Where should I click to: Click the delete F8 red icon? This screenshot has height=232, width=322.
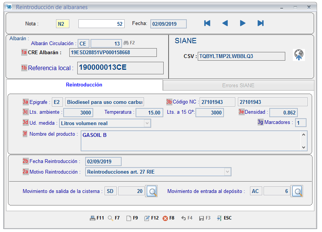pos(165,218)
